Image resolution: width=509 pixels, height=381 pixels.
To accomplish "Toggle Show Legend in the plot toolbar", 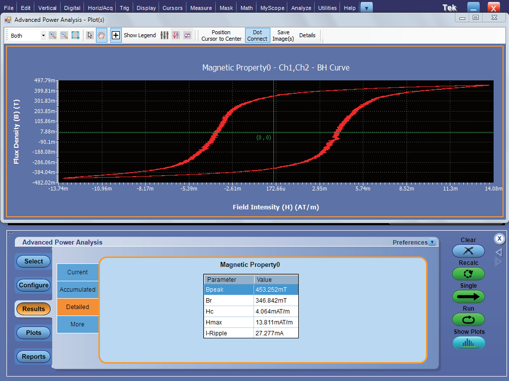I will click(x=140, y=35).
